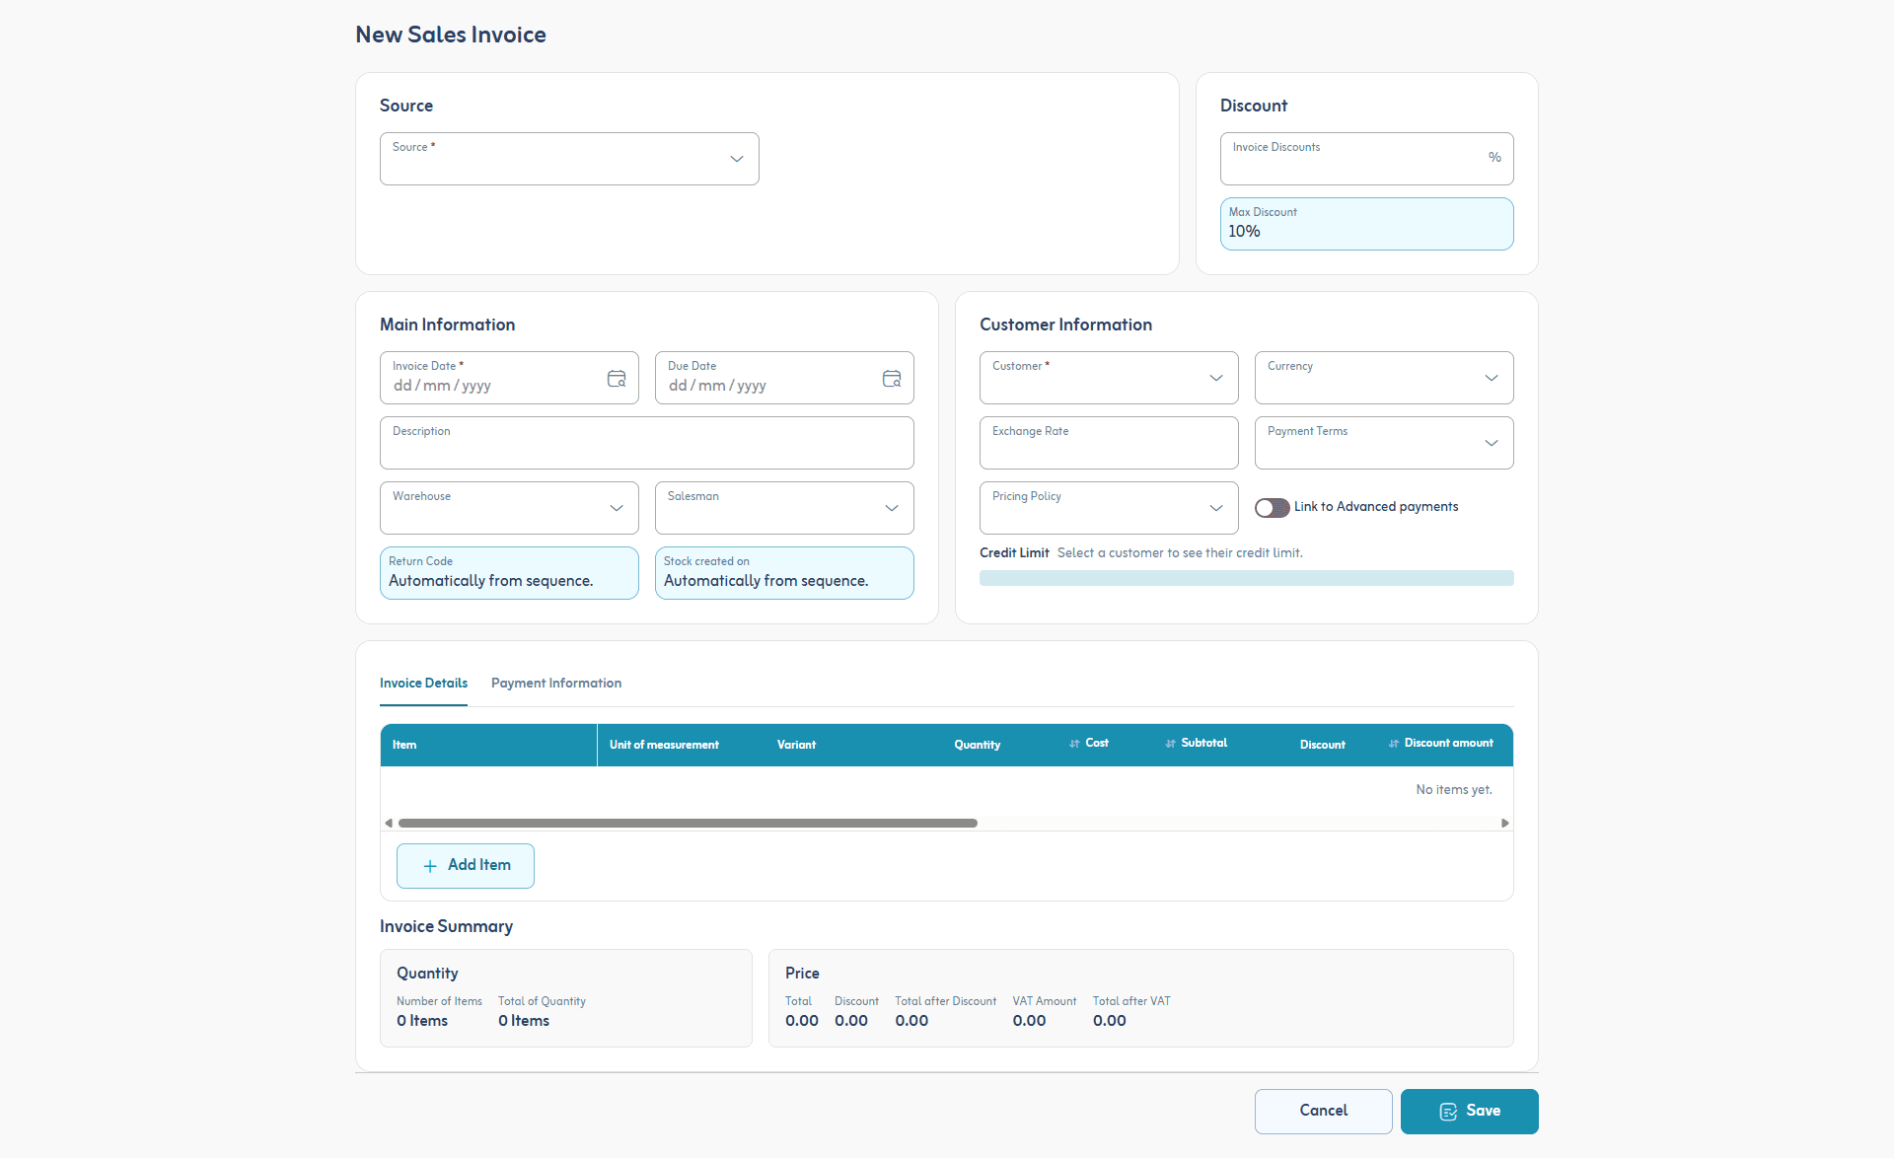Click the sort icon beside Subtotal column
The height and width of the screenshot is (1158, 1894).
point(1170,744)
